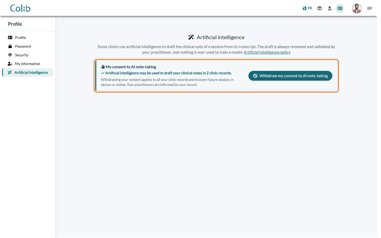Click the lock icon beside Password
The height and width of the screenshot is (238, 381).
point(10,46)
